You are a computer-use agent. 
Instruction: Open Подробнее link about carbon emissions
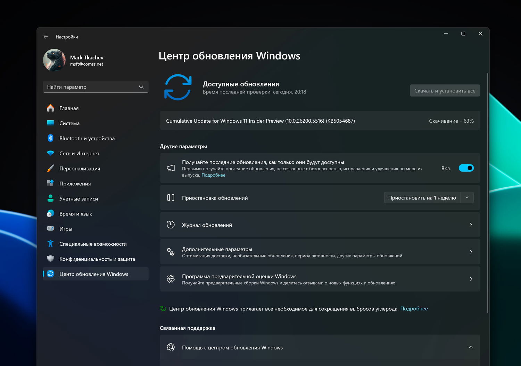click(414, 309)
